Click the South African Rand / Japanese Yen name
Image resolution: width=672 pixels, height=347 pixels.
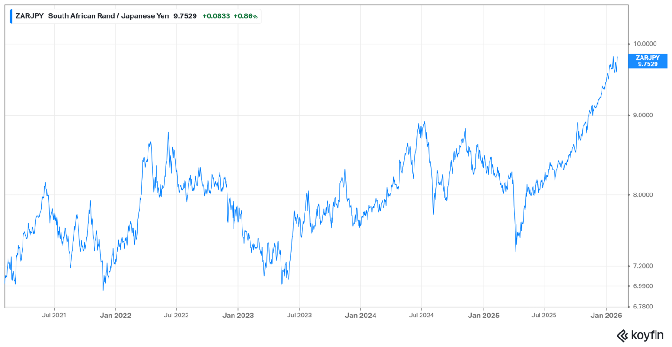[x=109, y=16]
